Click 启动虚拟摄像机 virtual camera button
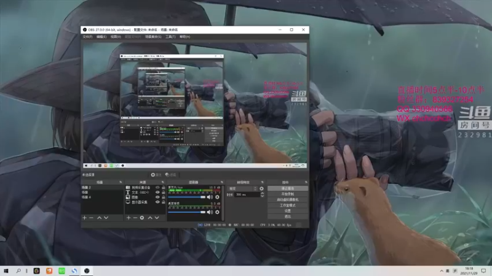This screenshot has height=276, width=492. tap(287, 200)
